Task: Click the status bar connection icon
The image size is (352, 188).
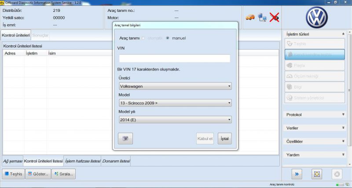Action: tap(348, 184)
